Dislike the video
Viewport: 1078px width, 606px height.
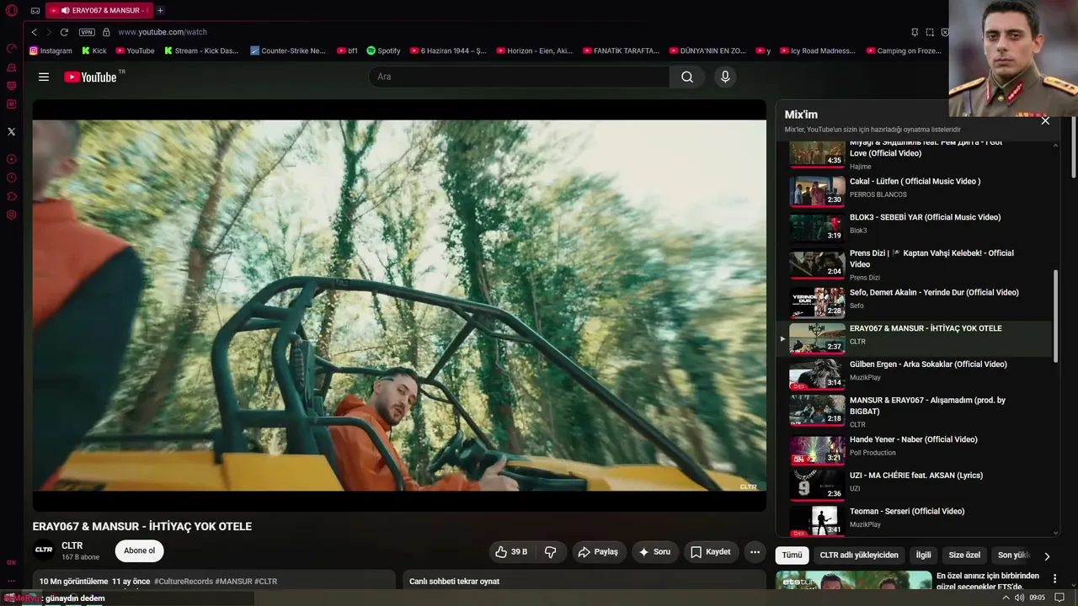pos(551,552)
